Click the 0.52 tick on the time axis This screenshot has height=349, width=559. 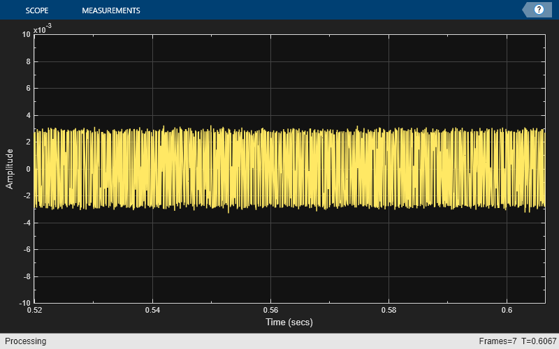[x=34, y=311]
